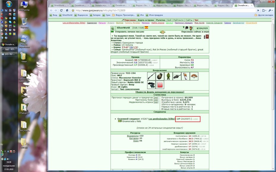Open Control Panel desktop shortcut
The height and width of the screenshot is (172, 276).
point(24,42)
